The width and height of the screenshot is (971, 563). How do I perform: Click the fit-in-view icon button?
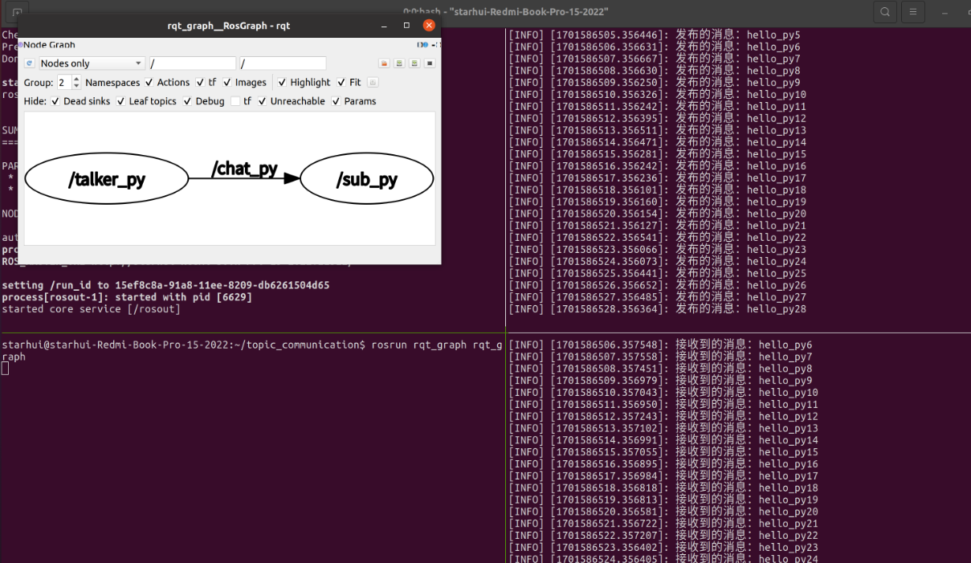(x=373, y=82)
